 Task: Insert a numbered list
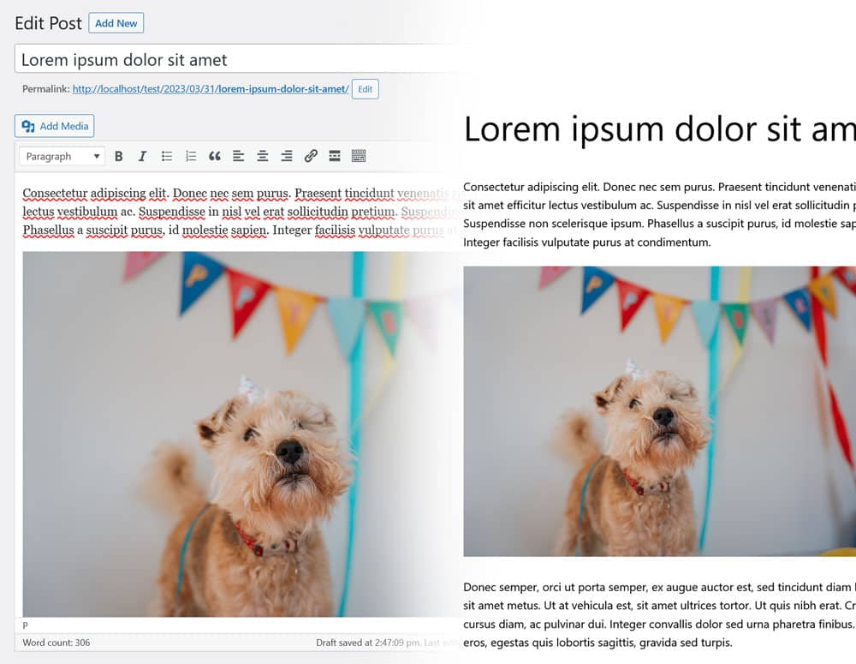point(191,156)
